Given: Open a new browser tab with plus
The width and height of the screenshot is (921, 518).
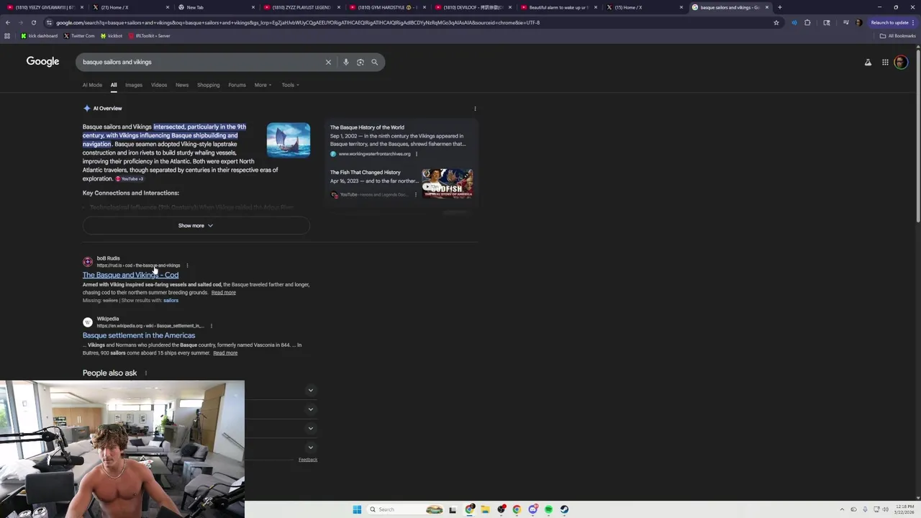Looking at the screenshot, I should click(x=780, y=7).
